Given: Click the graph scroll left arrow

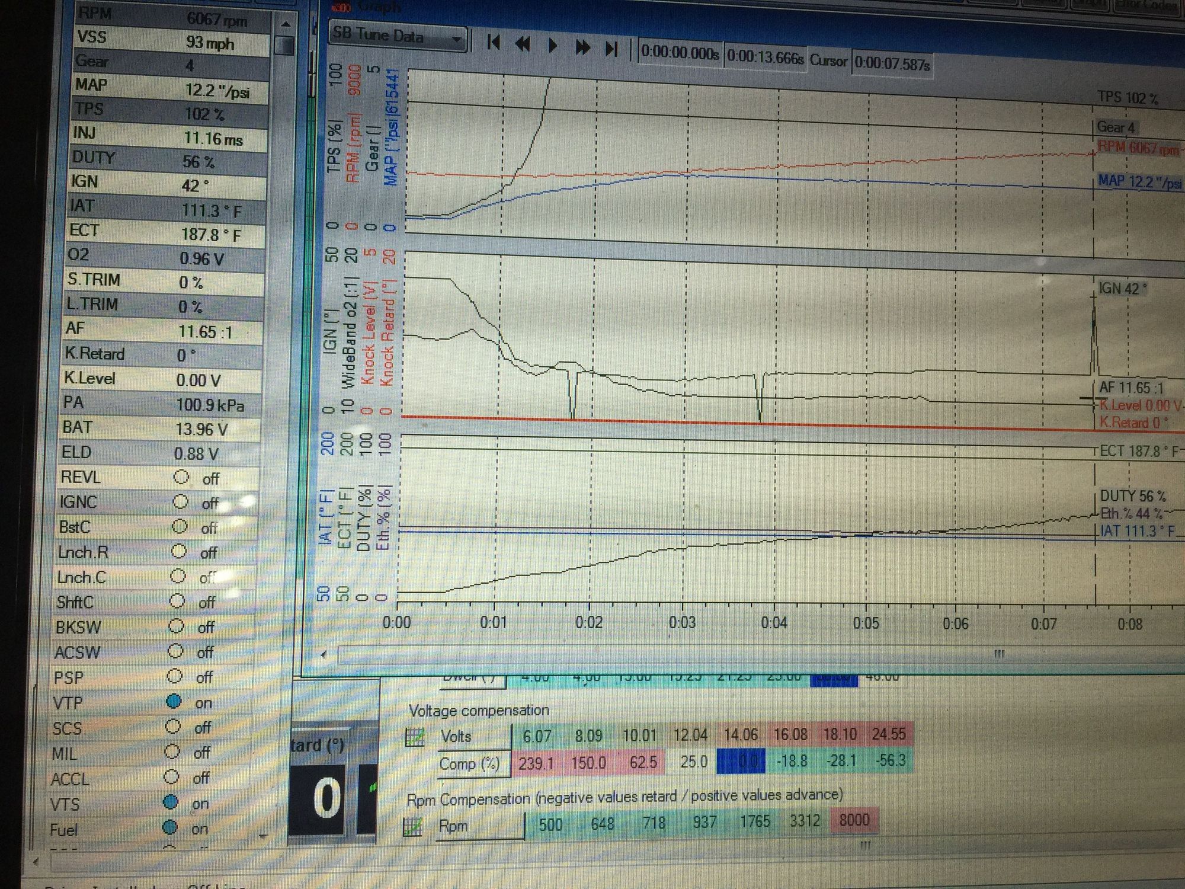Looking at the screenshot, I should (324, 654).
